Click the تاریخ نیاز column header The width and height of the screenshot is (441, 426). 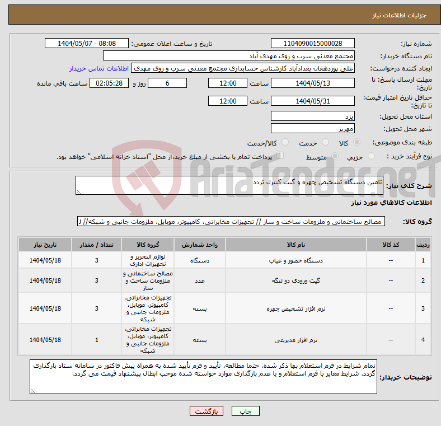tap(45, 245)
